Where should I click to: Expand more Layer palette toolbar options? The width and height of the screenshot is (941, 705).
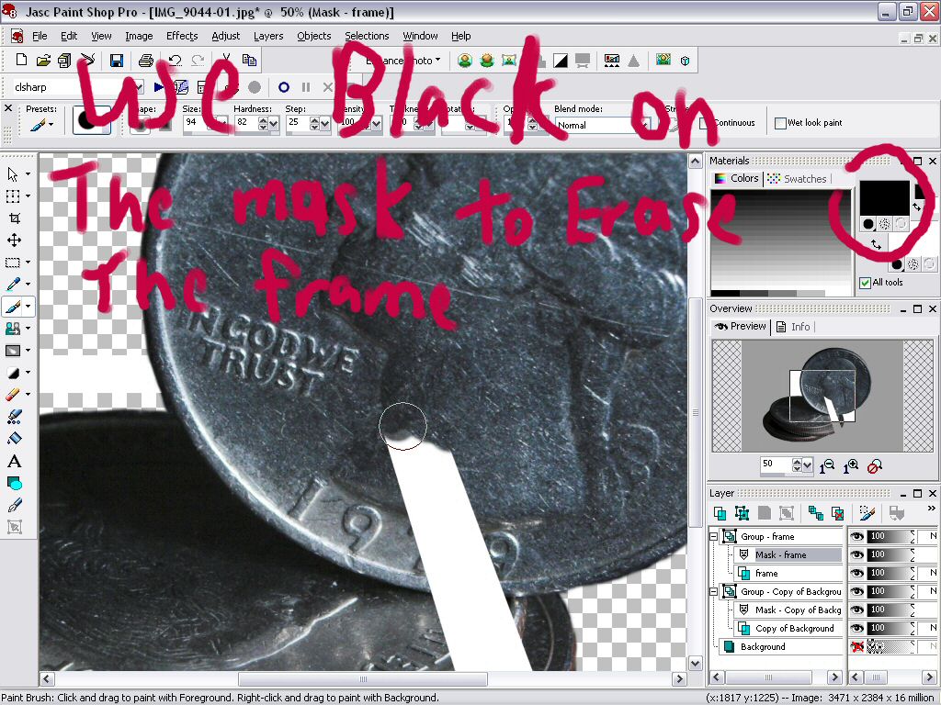[932, 509]
